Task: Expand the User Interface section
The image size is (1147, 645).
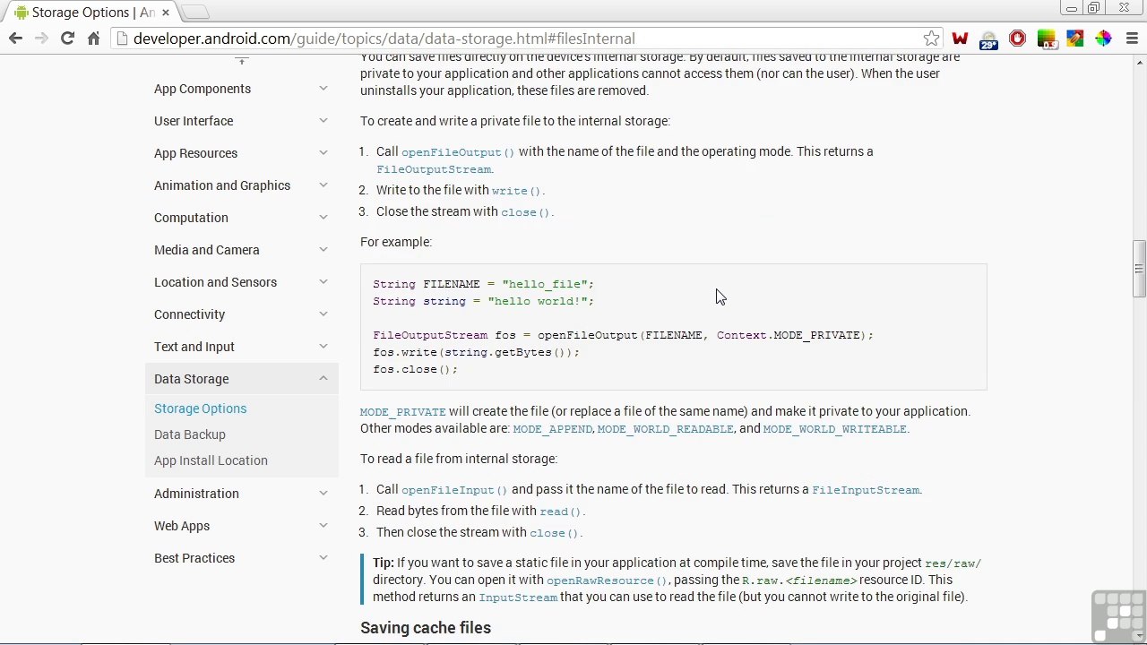Action: (x=323, y=121)
